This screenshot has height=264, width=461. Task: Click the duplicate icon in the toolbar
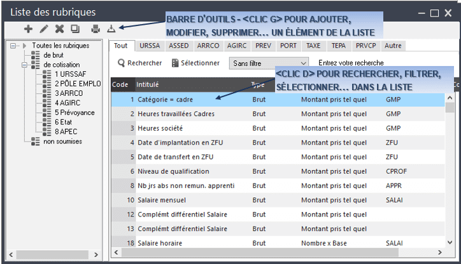(x=74, y=29)
